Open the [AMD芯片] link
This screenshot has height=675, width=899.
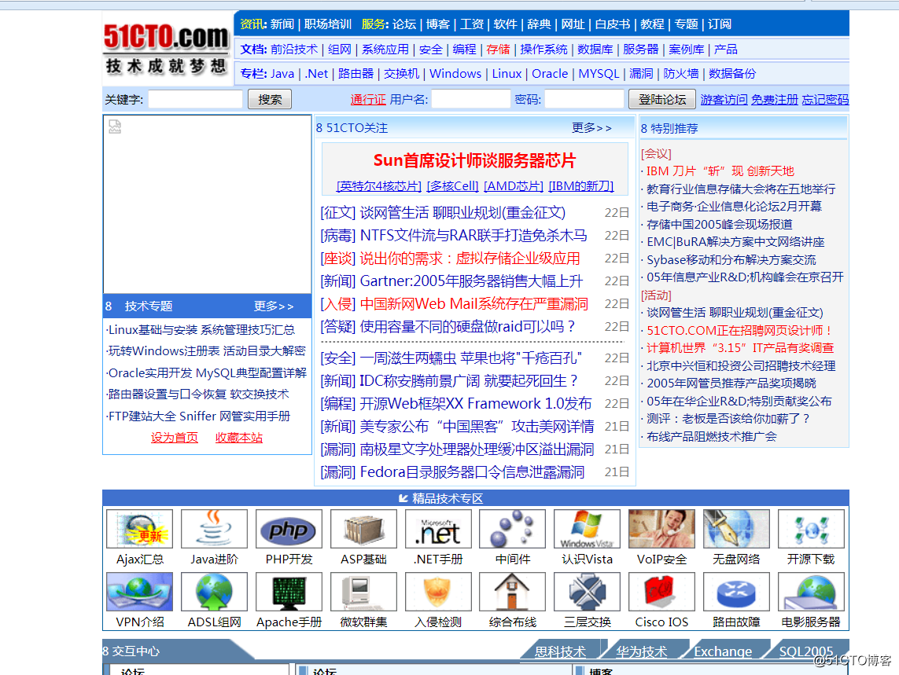(514, 185)
